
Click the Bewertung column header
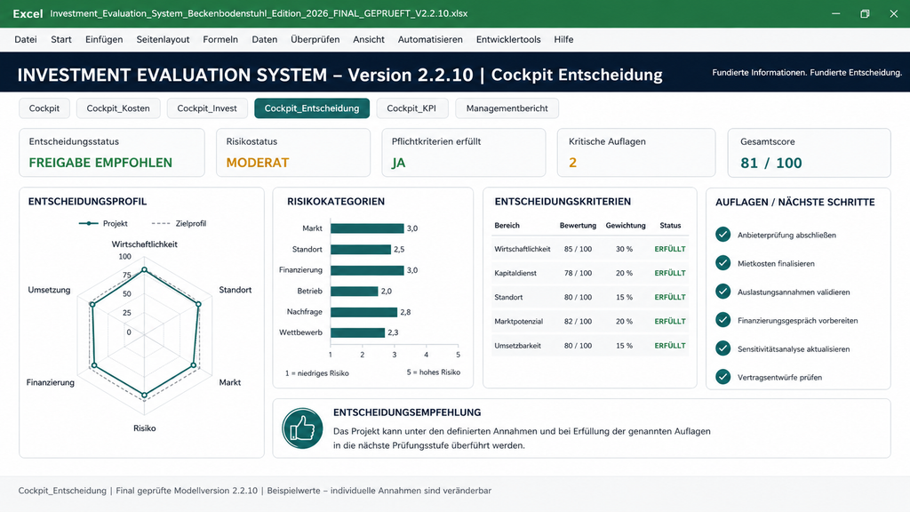578,225
